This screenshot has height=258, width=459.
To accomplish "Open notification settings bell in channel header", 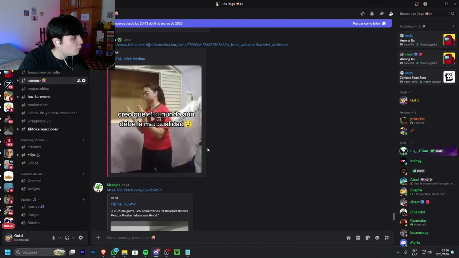I will coord(372,14).
